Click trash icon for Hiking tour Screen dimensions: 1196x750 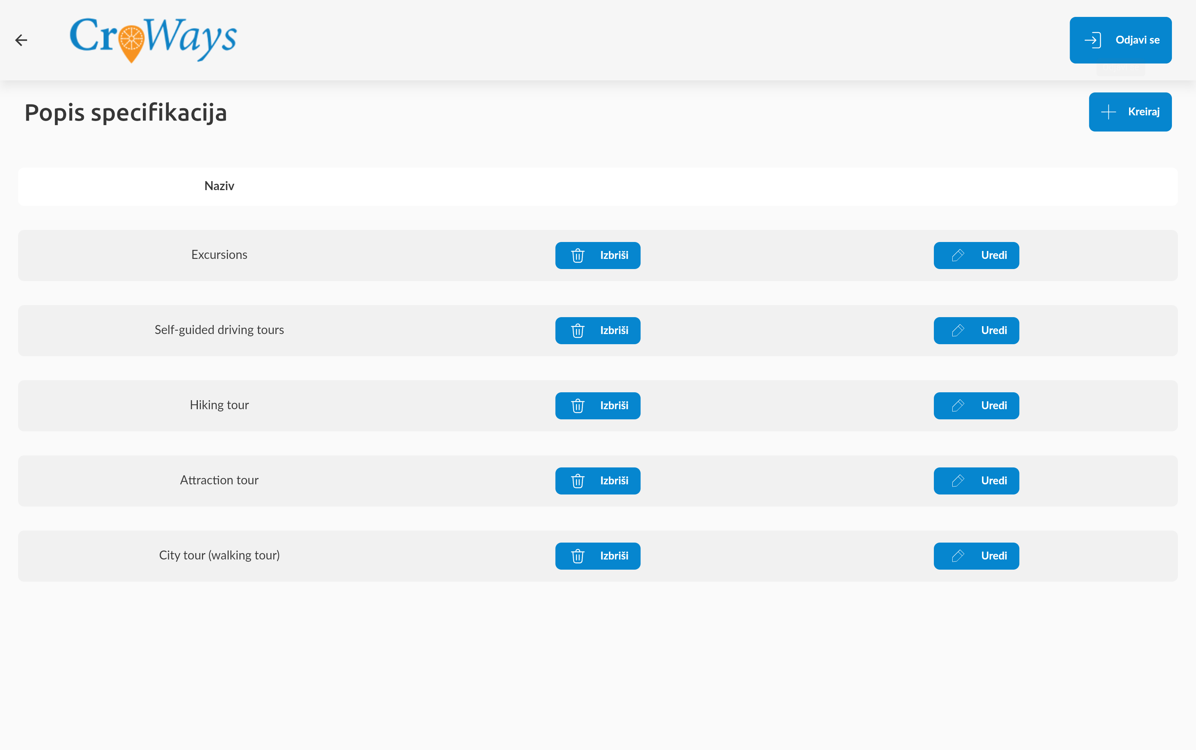577,406
